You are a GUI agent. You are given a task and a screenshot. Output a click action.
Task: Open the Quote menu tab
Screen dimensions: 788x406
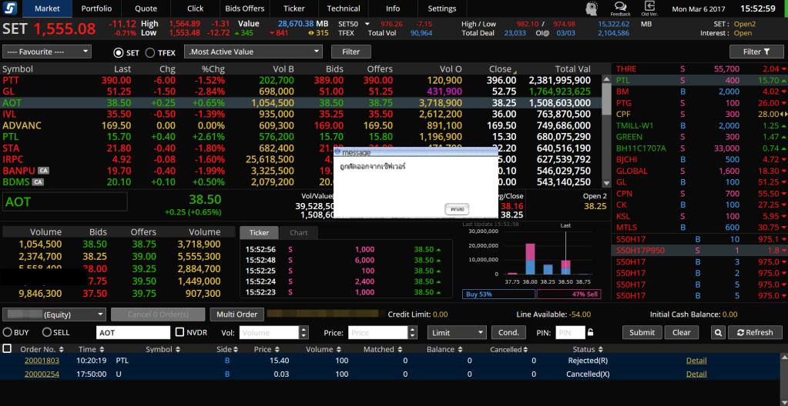pyautogui.click(x=146, y=8)
